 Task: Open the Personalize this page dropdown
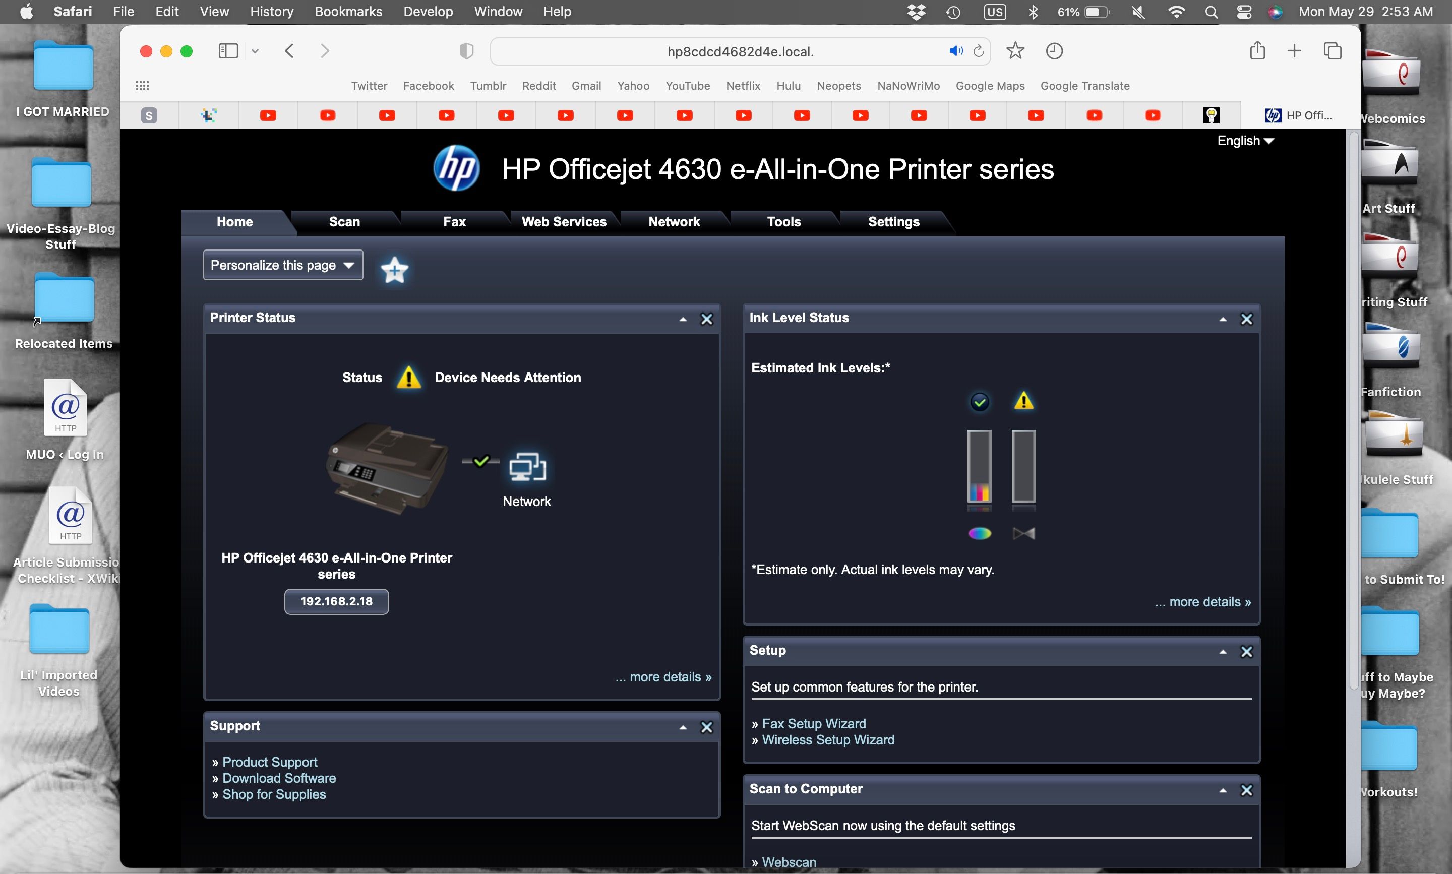[x=283, y=265]
